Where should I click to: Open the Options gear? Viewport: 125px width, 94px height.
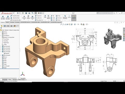(x=43, y=13)
